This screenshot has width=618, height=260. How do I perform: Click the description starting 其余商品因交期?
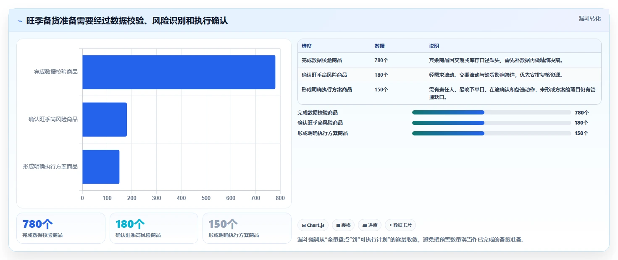[x=496, y=60]
